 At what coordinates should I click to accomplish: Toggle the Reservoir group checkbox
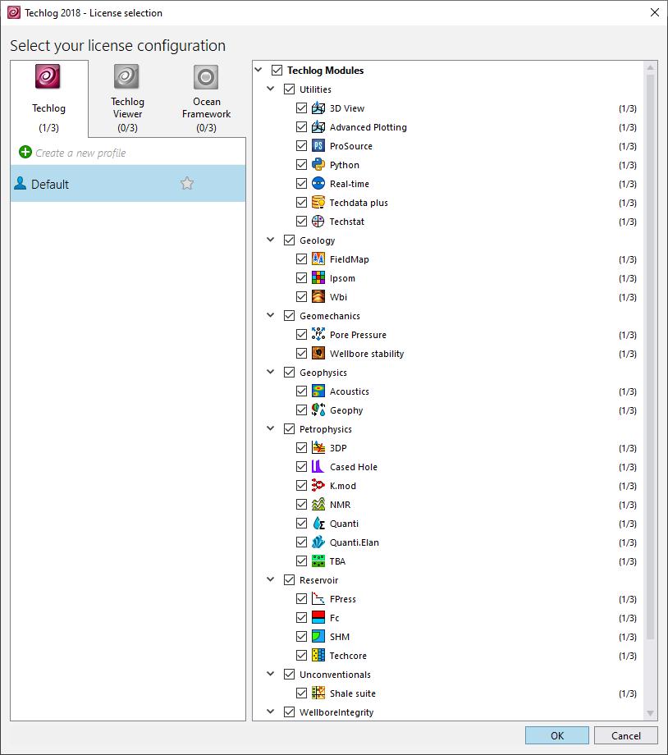(x=289, y=579)
